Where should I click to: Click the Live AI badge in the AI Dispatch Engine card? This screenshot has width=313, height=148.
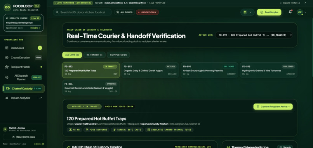35,18
